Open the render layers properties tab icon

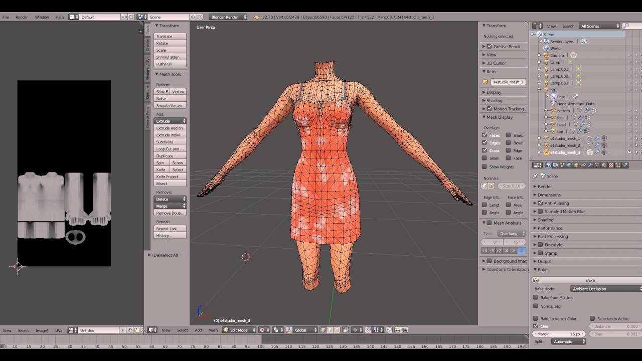[x=556, y=165]
